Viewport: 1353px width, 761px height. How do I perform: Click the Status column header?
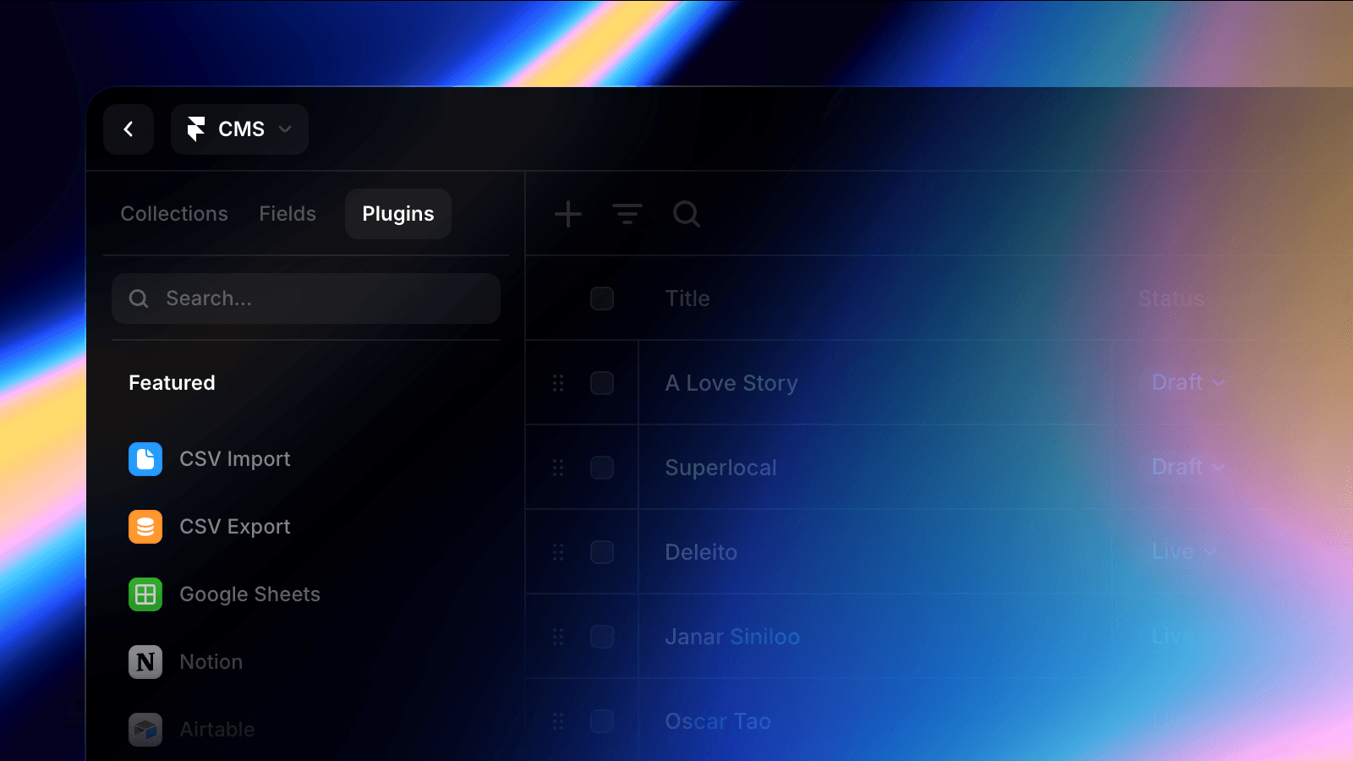[1171, 298]
